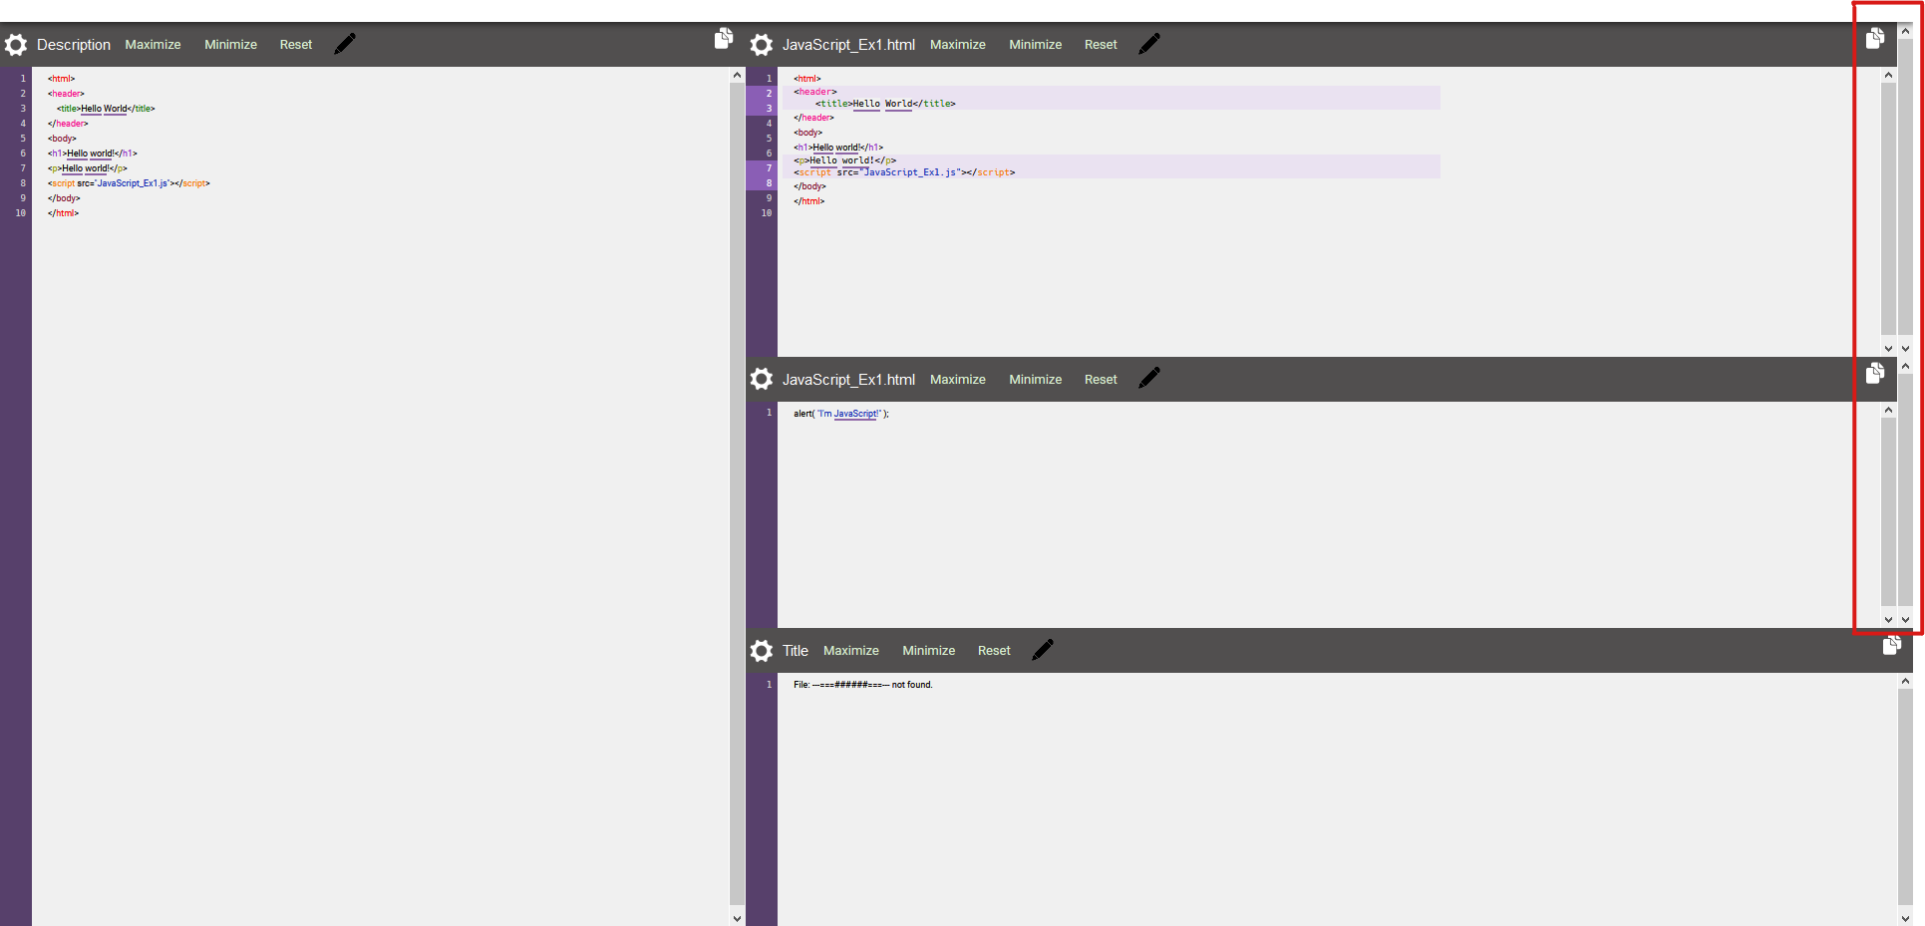Click '<body>' line in Description panel
Viewport: 1925px width, 926px height.
62,139
